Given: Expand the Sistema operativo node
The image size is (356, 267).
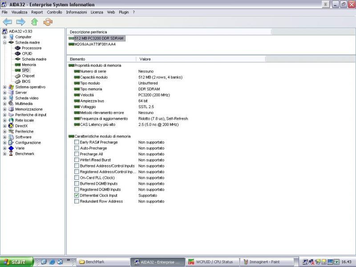Looking at the screenshot, I should [4, 87].
